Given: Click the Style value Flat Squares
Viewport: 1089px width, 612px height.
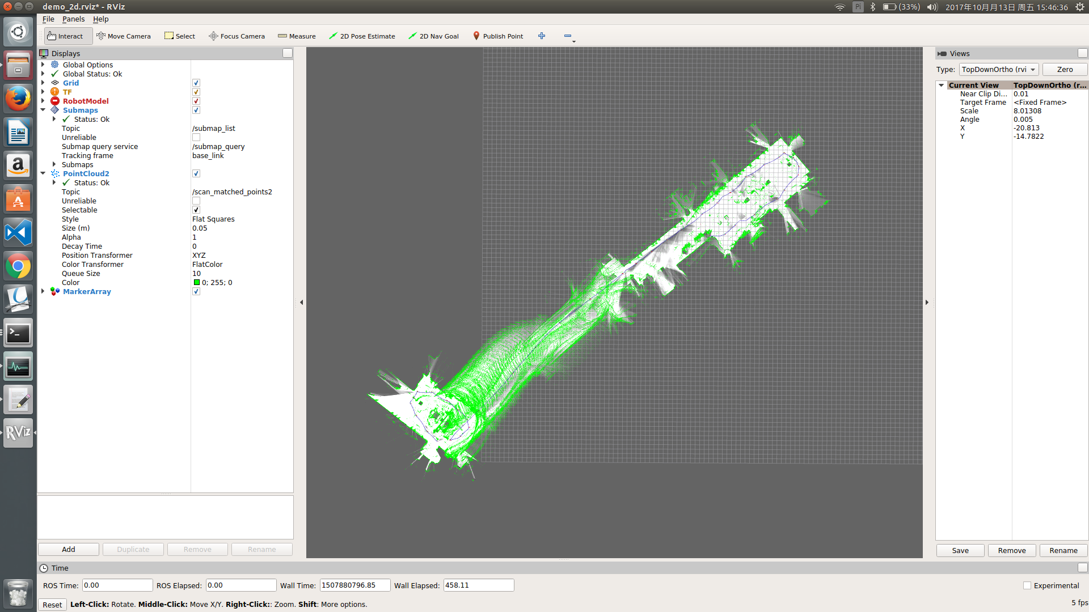Looking at the screenshot, I should (x=213, y=219).
